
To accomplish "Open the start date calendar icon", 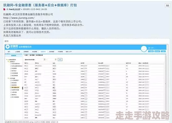I will click(x=45, y=59).
